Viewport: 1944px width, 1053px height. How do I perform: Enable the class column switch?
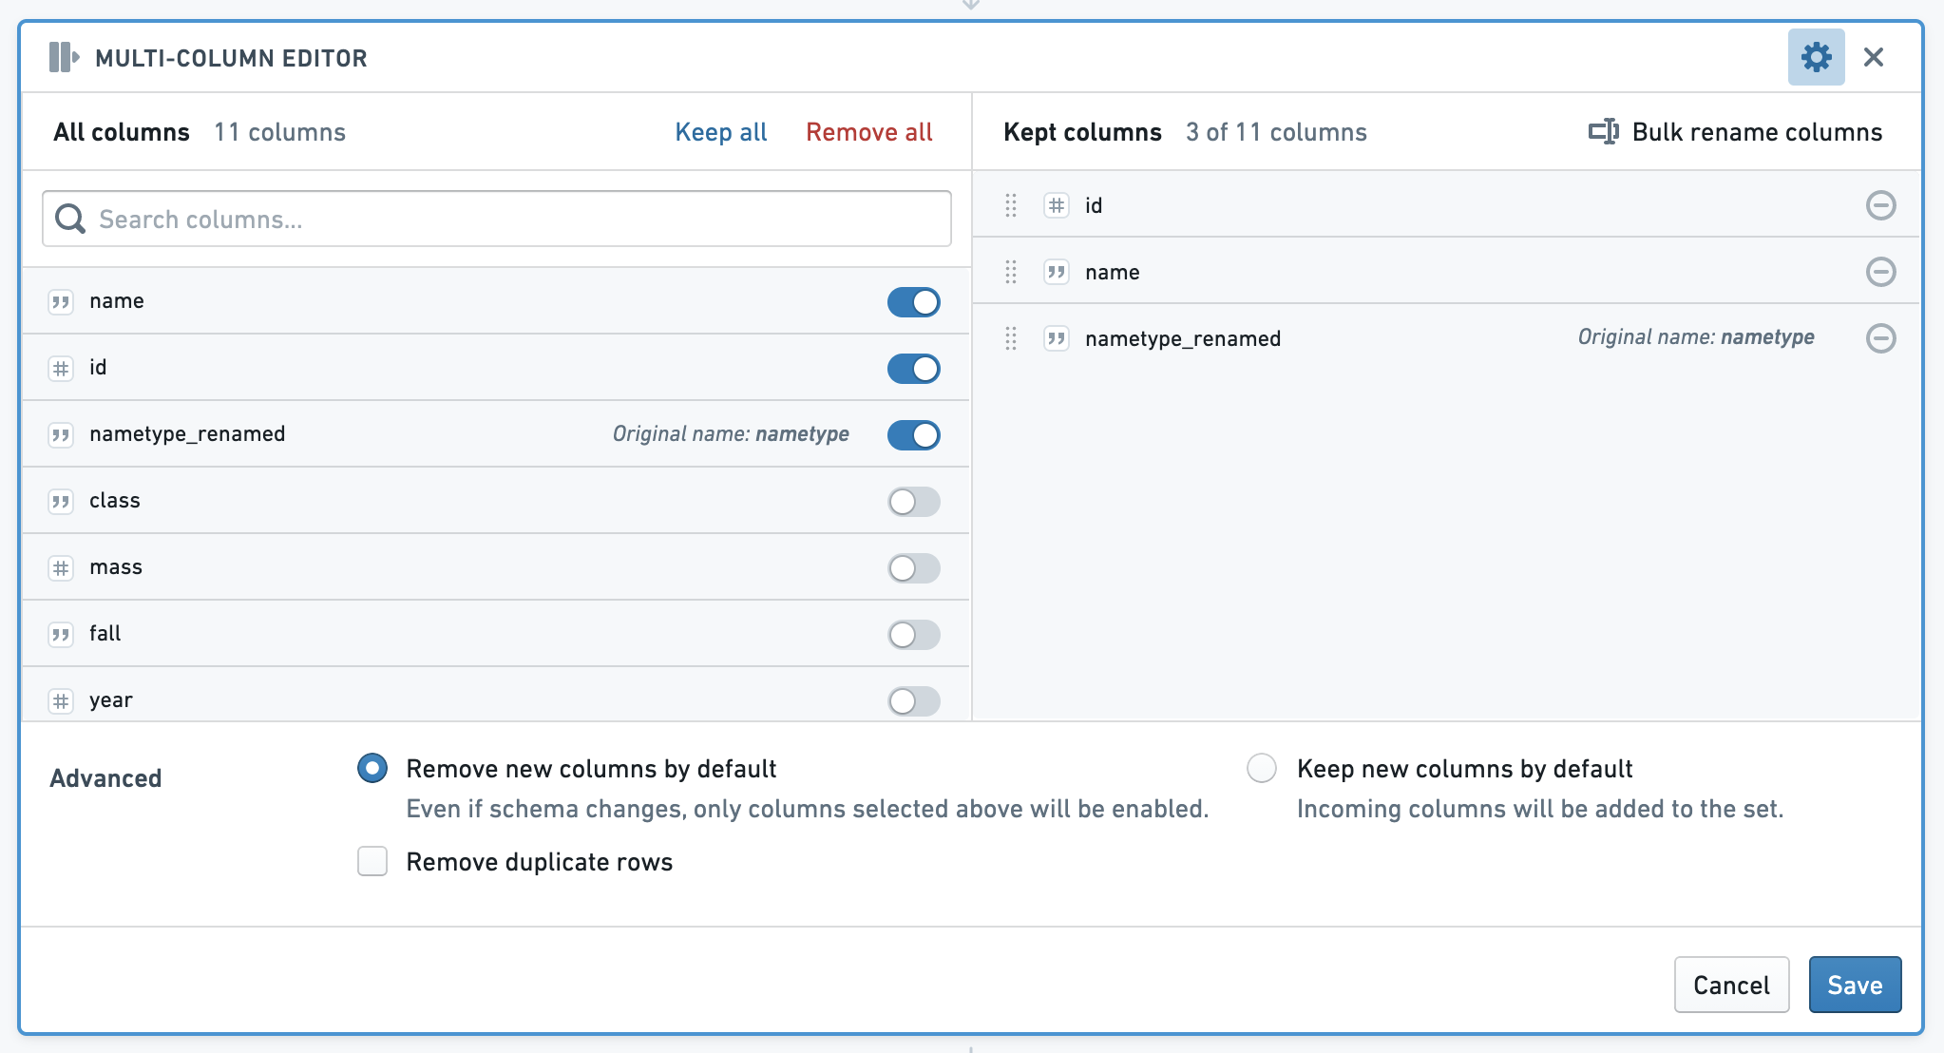tap(914, 502)
